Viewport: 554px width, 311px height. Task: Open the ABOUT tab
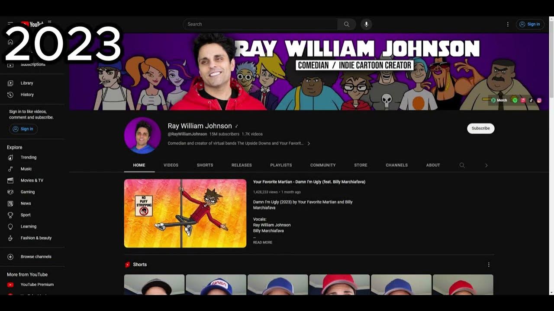coord(433,165)
